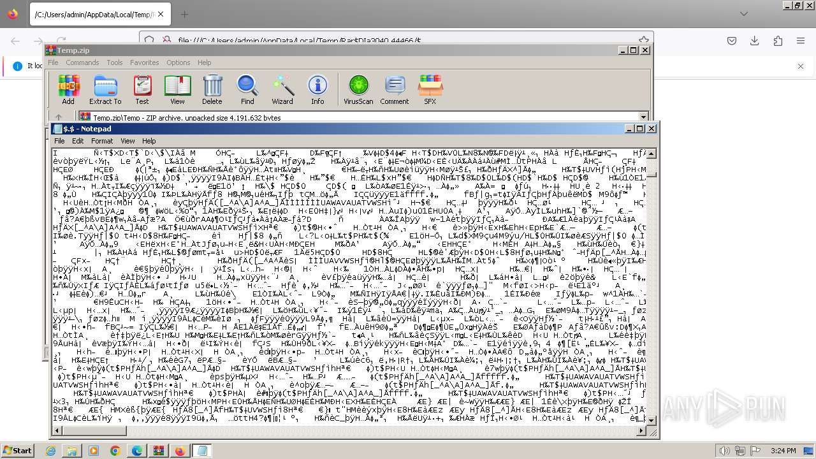Open Notepad File menu
The height and width of the screenshot is (459, 816).
(x=59, y=141)
